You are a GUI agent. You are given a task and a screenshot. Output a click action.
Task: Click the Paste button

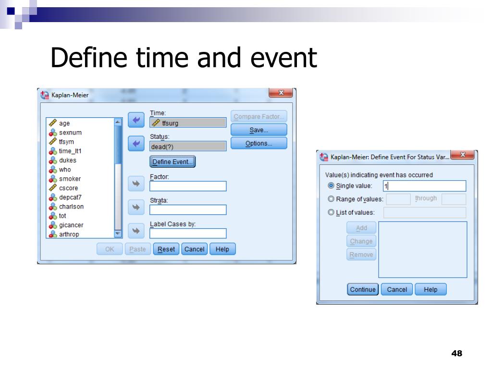tap(138, 249)
